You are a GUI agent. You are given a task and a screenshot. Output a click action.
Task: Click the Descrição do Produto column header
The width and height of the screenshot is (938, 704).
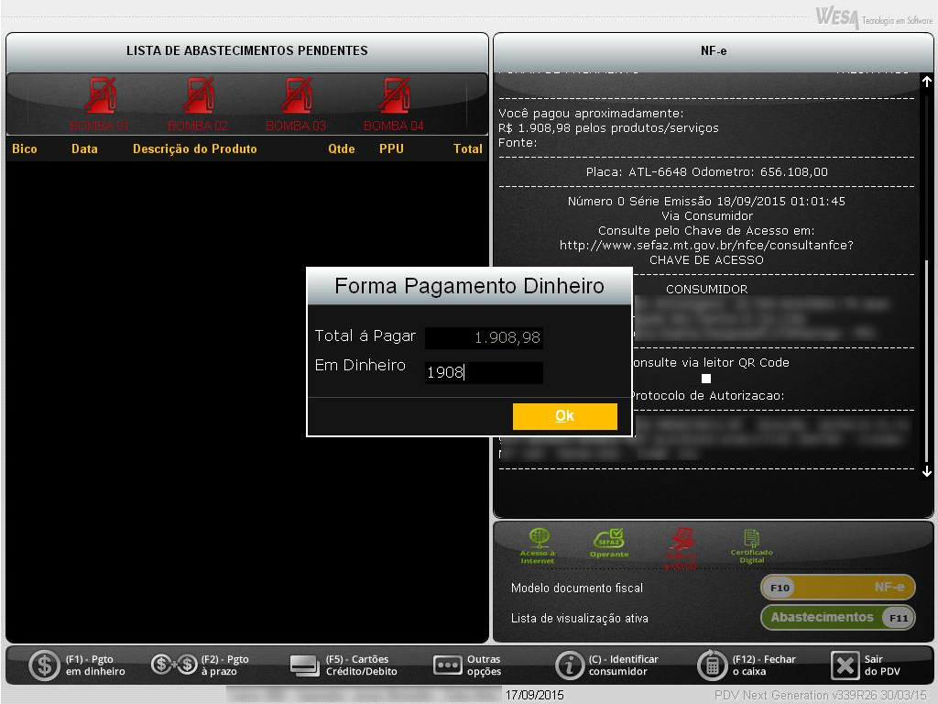(x=195, y=148)
